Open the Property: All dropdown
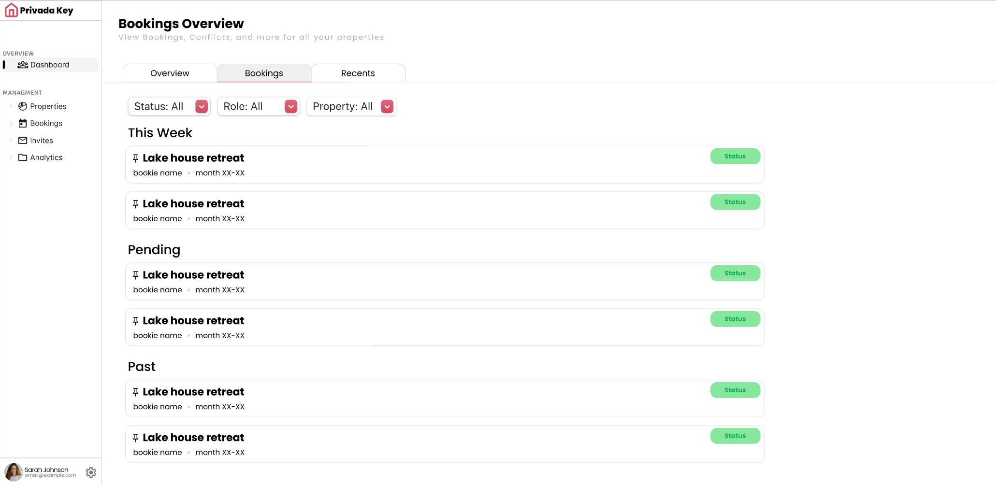The image size is (996, 485). pos(351,106)
